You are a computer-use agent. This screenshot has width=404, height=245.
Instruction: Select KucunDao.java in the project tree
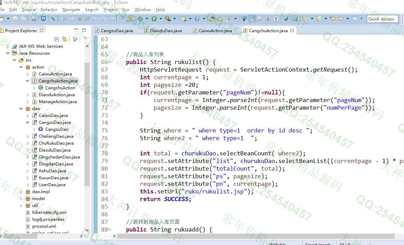(53, 178)
